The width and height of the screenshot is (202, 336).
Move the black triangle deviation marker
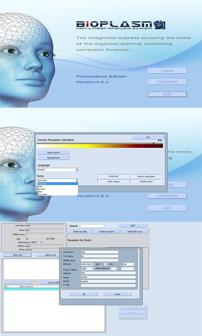[x=153, y=143]
